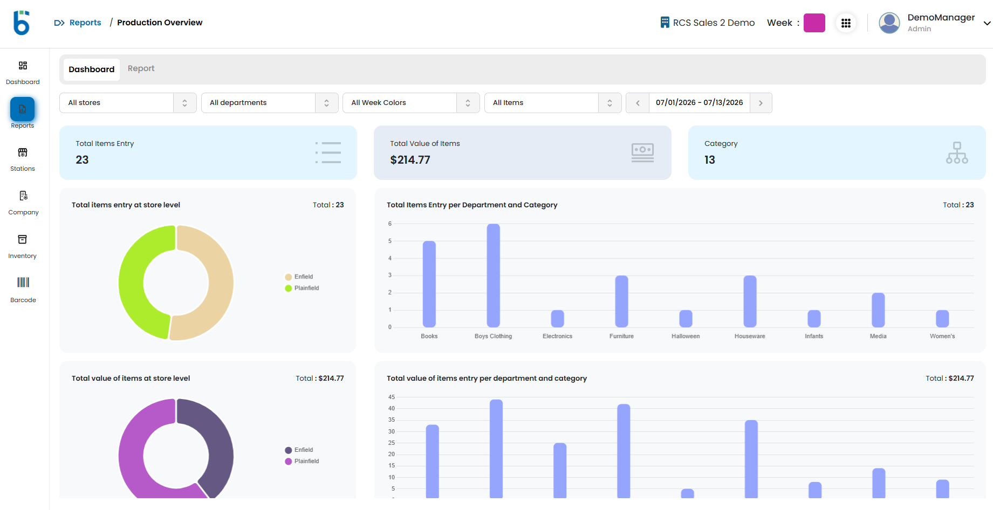
Task: Click 'Total items entry at store level' title
Action: pos(126,205)
